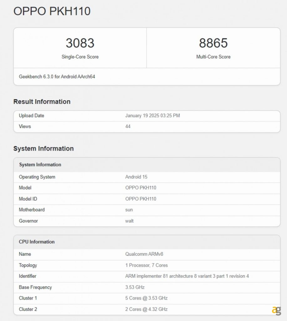
Task: Click the System Information table header
Action: [x=40, y=165]
